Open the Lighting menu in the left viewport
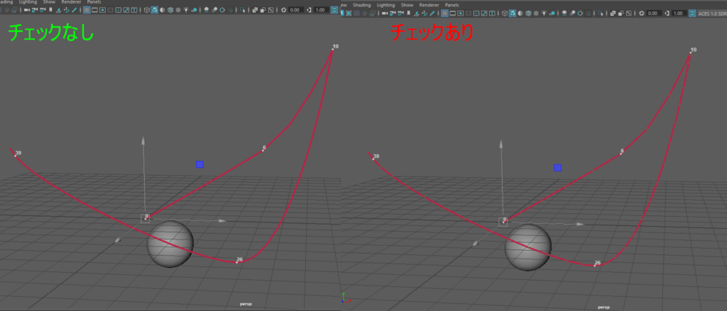Screen dimensions: 727x311 pos(28,4)
